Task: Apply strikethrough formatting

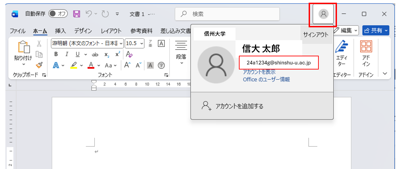Action: (x=95, y=54)
